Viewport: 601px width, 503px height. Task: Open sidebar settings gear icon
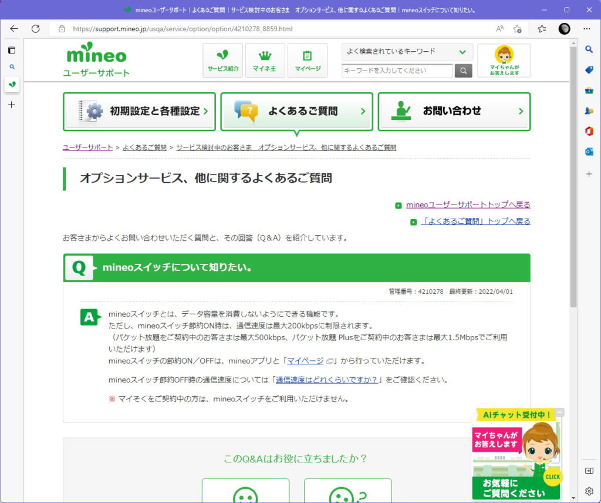click(x=589, y=491)
